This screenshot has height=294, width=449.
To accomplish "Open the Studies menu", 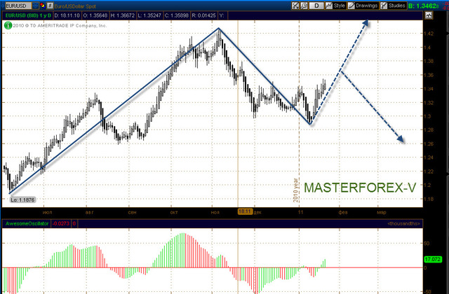I will click(x=394, y=6).
